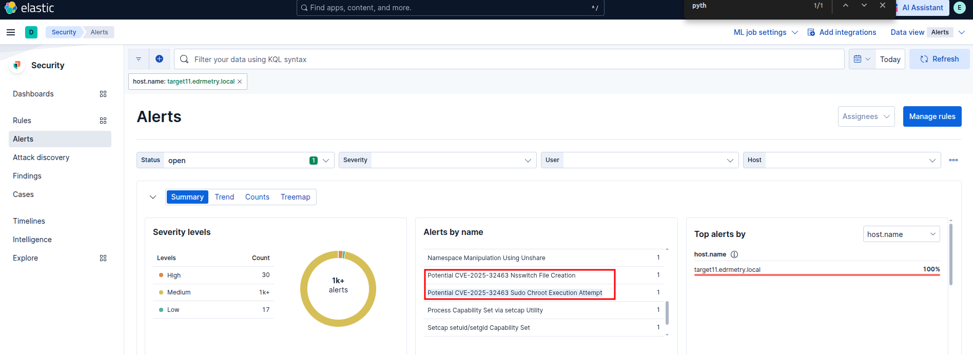This screenshot has height=355, width=973.
Task: Click the Elastic logo icon
Action: point(10,8)
